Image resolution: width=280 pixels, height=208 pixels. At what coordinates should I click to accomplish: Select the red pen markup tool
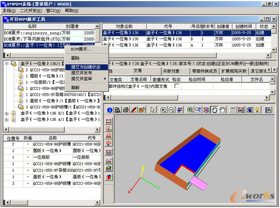(x=134, y=110)
